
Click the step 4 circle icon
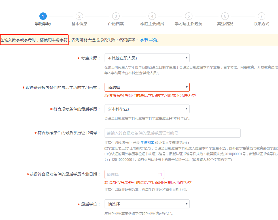[x=152, y=16]
